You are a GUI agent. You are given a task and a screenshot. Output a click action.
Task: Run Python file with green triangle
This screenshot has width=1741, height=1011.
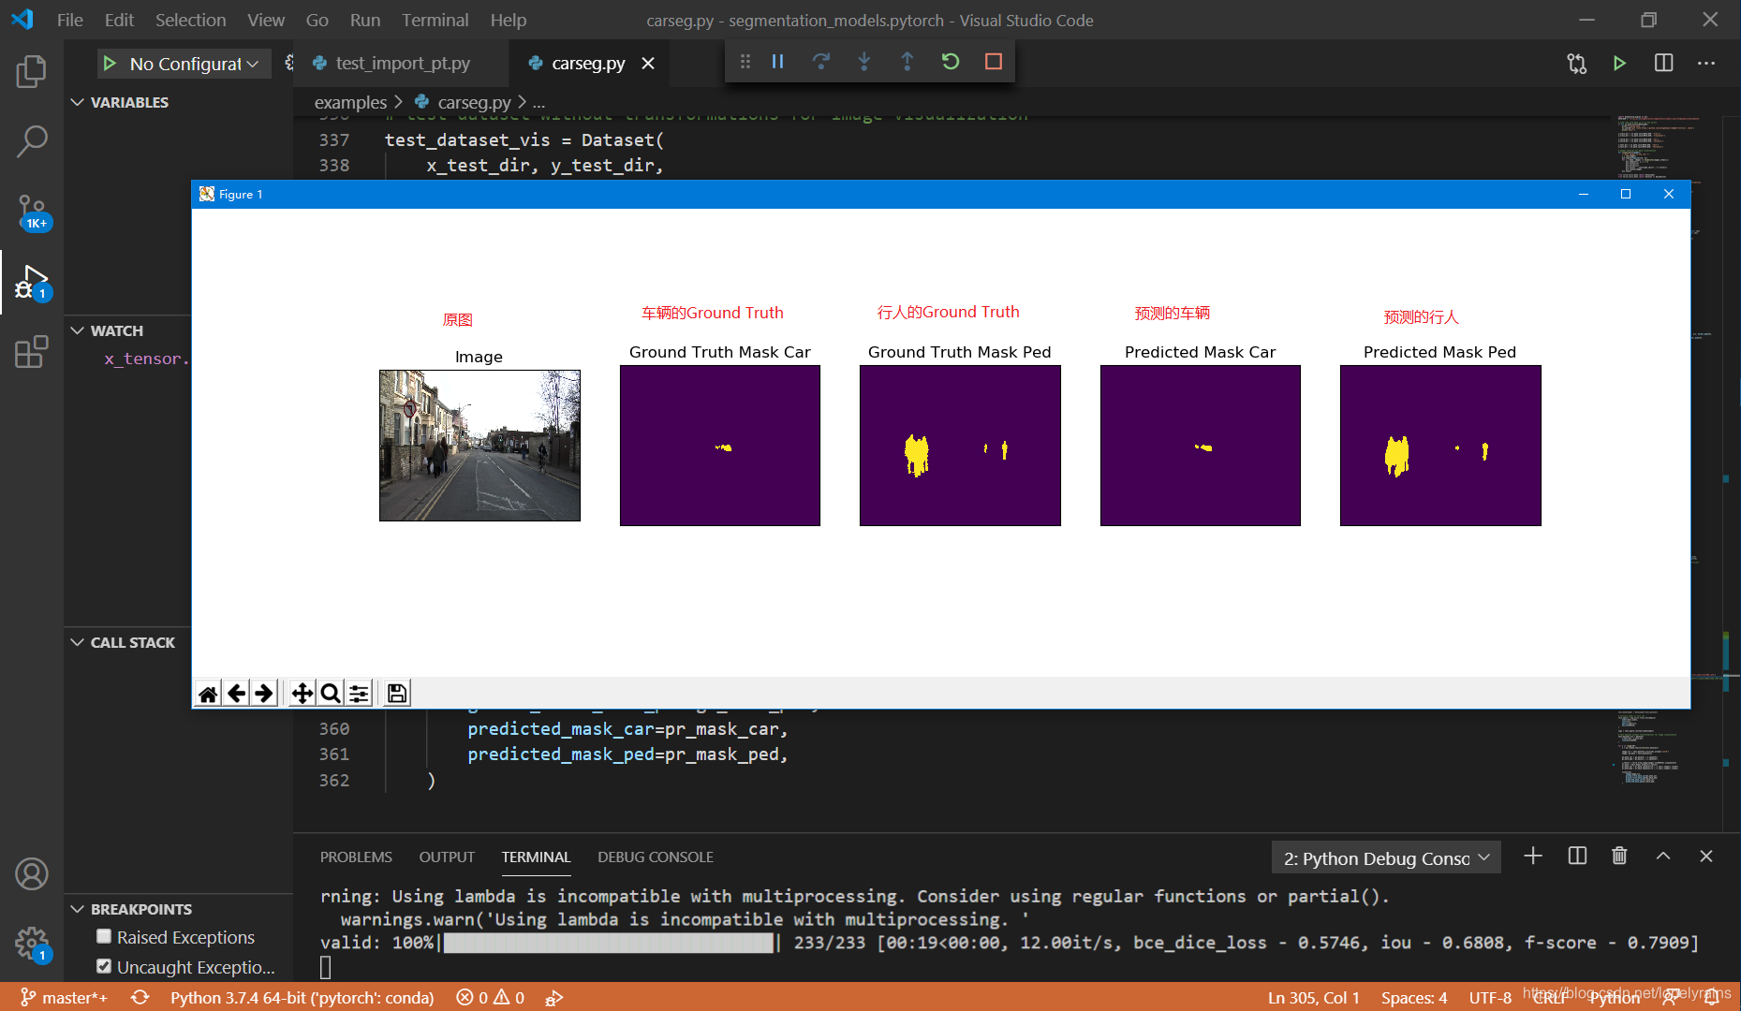coord(1619,63)
